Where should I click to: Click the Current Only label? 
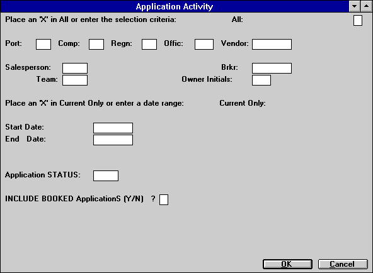pos(243,103)
